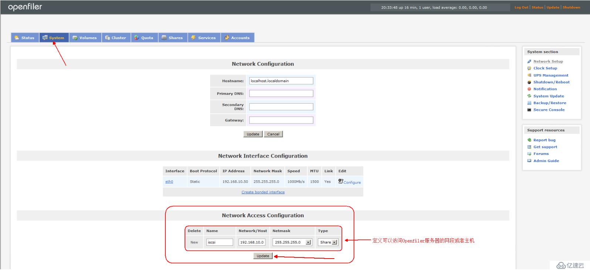
Task: Click the Update link in header
Action: [553, 7]
